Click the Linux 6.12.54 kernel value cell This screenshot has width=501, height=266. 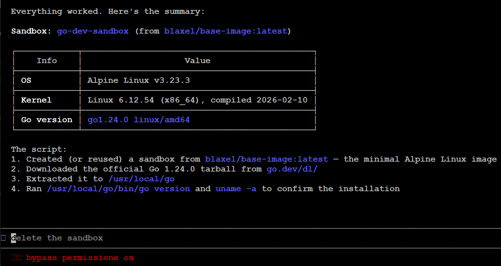[197, 100]
